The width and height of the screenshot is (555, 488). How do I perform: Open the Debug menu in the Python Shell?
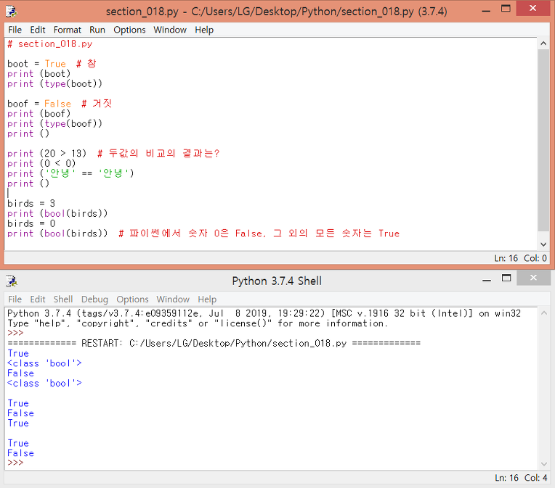(94, 299)
